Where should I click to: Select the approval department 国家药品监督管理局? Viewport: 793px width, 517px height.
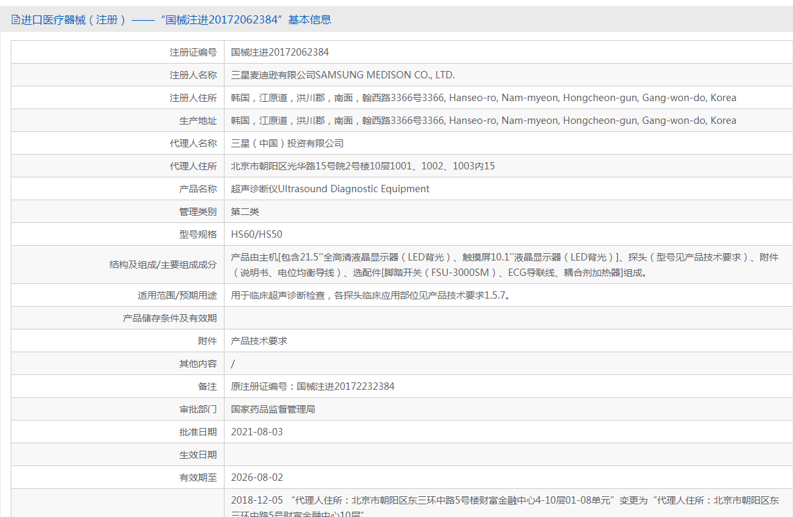pyautogui.click(x=273, y=409)
